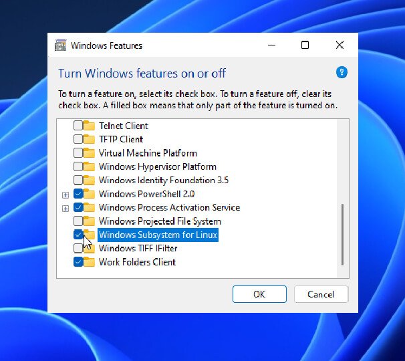This screenshot has width=405, height=361.
Task: Check the Windows Identity Foundation 3.5 box
Action: tap(78, 180)
